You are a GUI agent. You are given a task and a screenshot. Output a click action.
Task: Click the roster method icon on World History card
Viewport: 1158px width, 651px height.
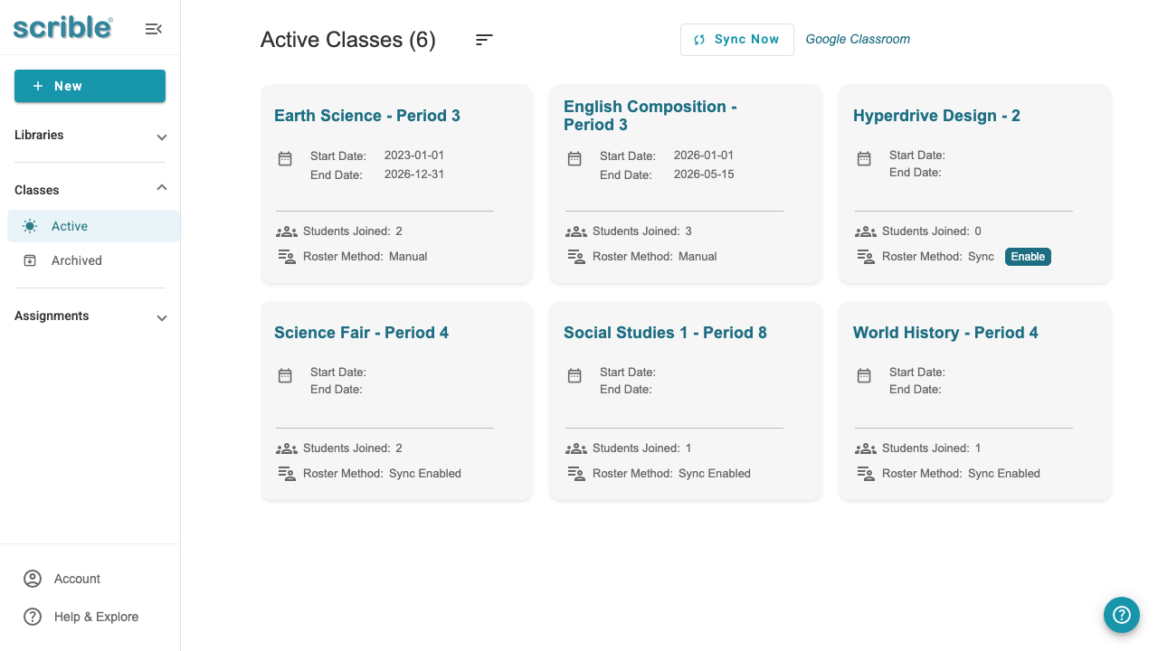(x=865, y=473)
